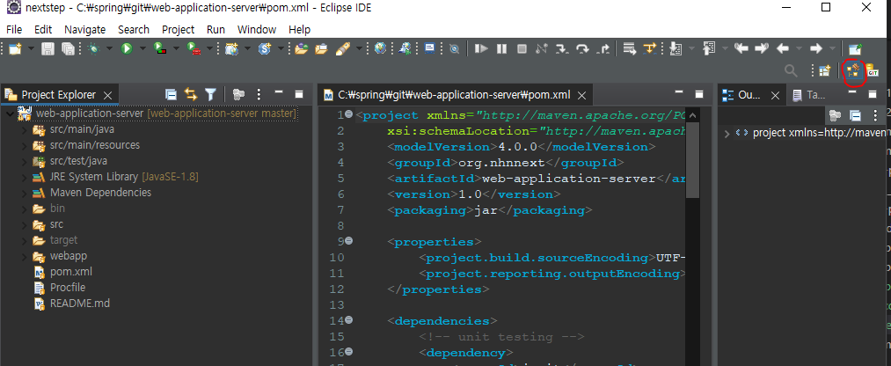Click the Save disk icon
Viewport: 891px width, 366px height.
[x=47, y=49]
